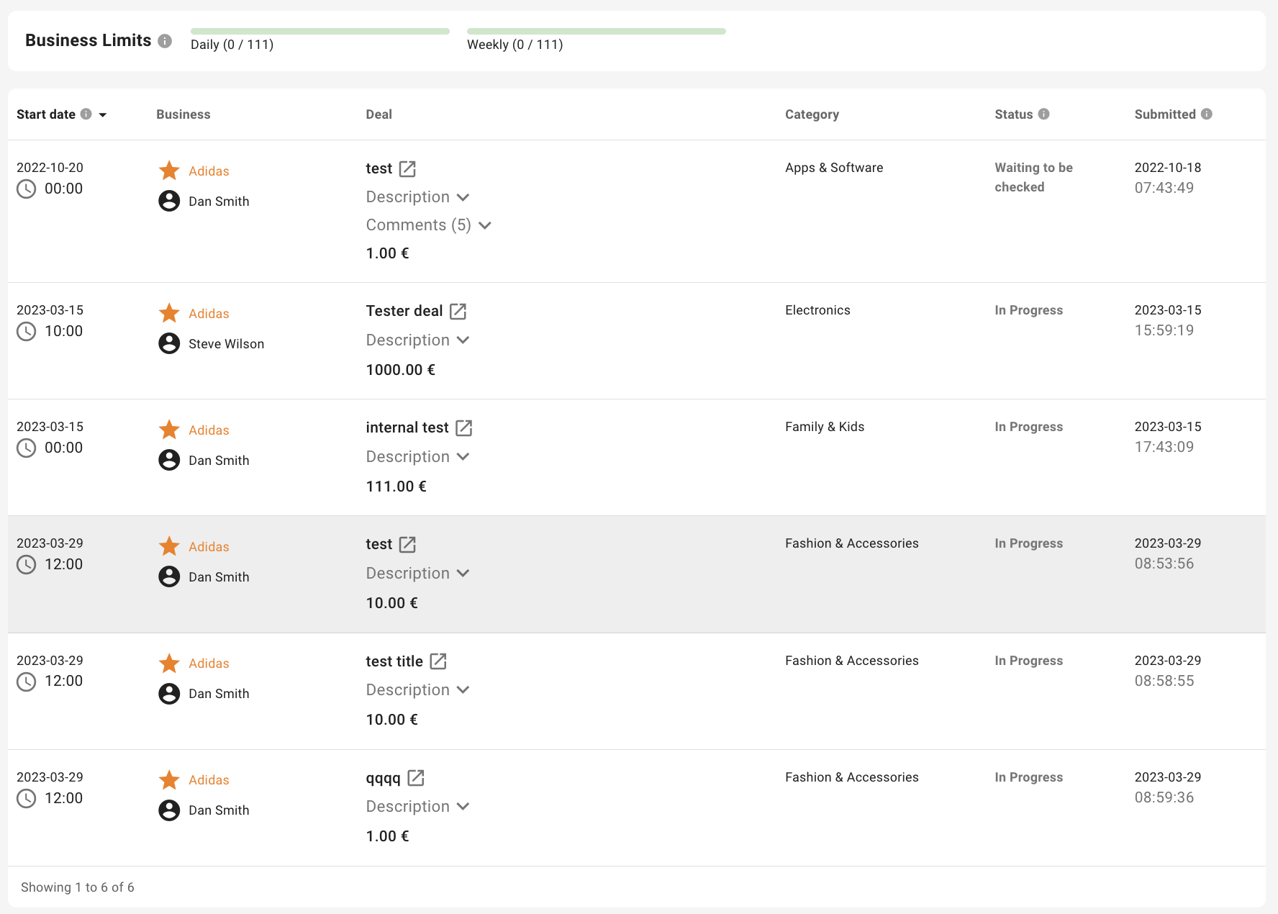Open the Adidas link in the Family & Kids row

point(209,430)
